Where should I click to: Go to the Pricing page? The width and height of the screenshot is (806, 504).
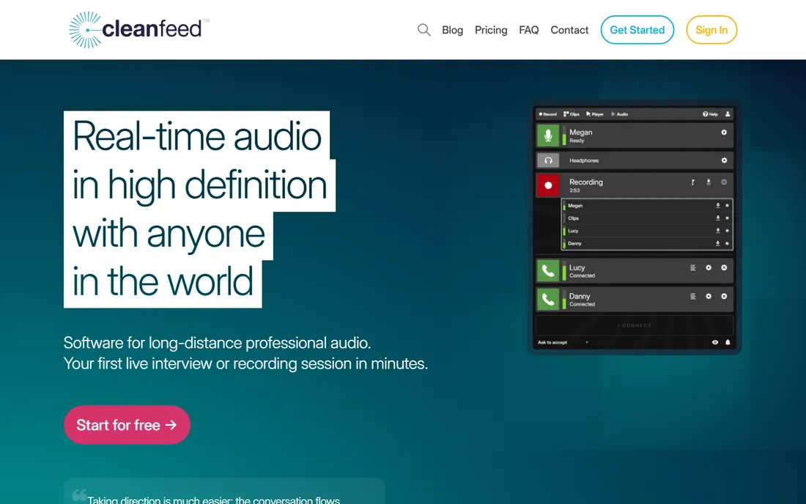(x=491, y=30)
